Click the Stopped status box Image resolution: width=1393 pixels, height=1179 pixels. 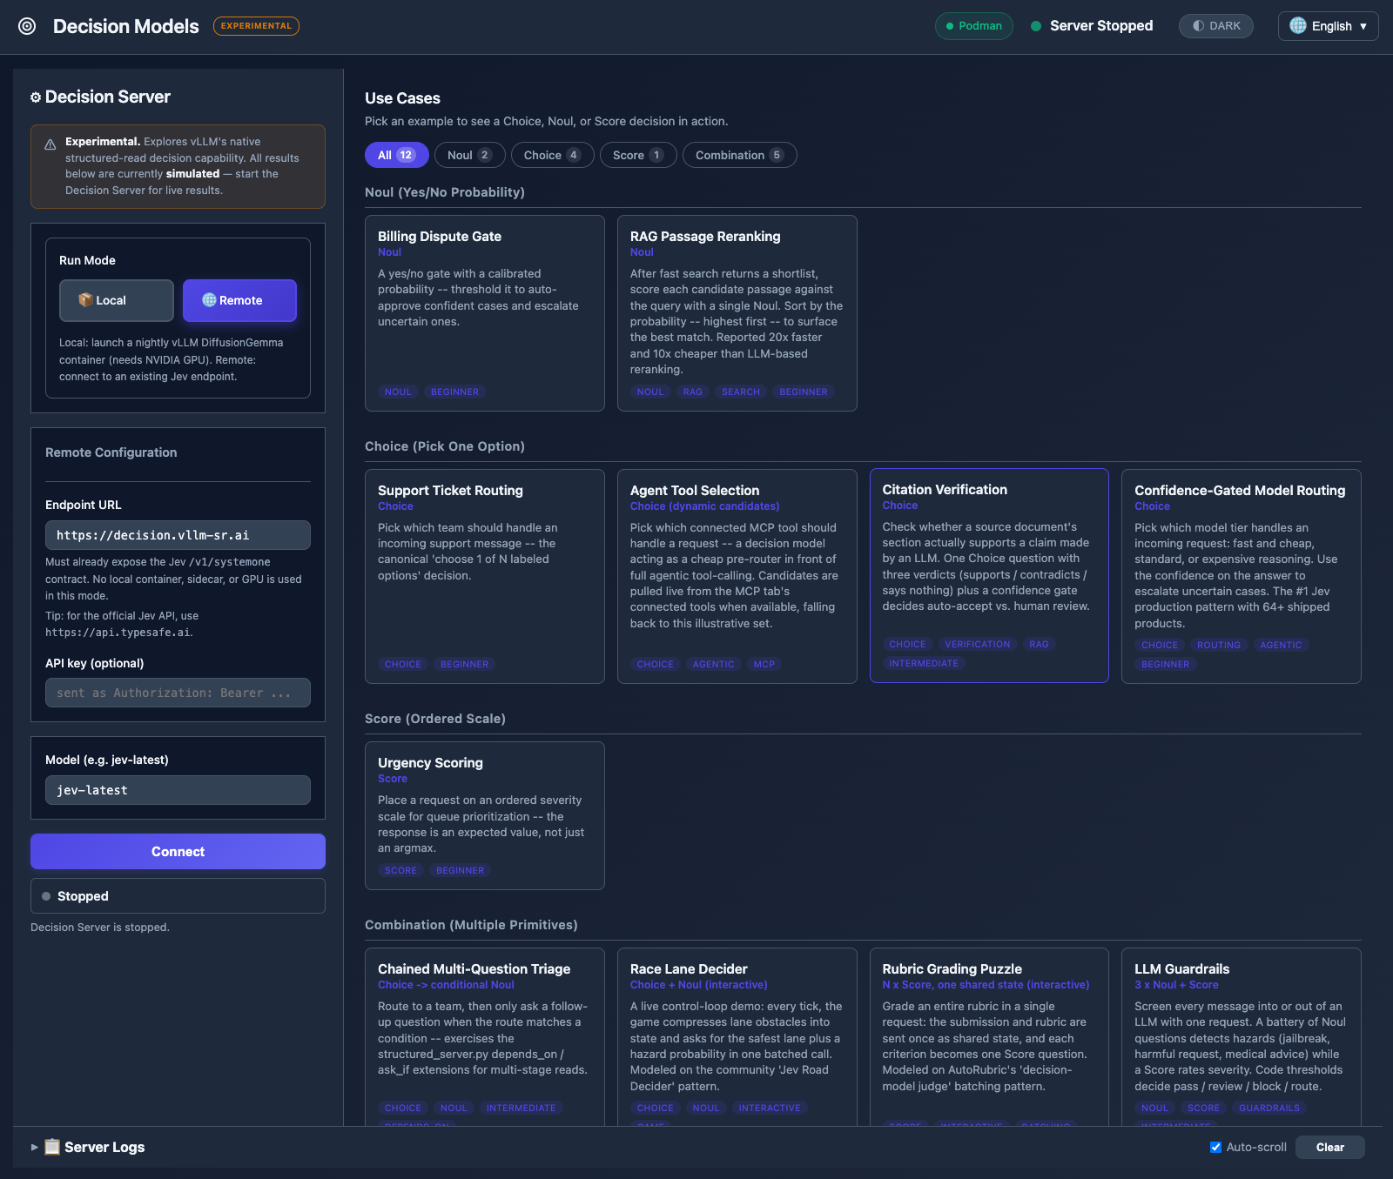(178, 896)
